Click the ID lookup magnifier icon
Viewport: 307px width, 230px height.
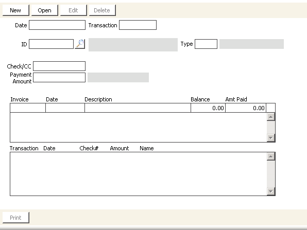(x=80, y=44)
